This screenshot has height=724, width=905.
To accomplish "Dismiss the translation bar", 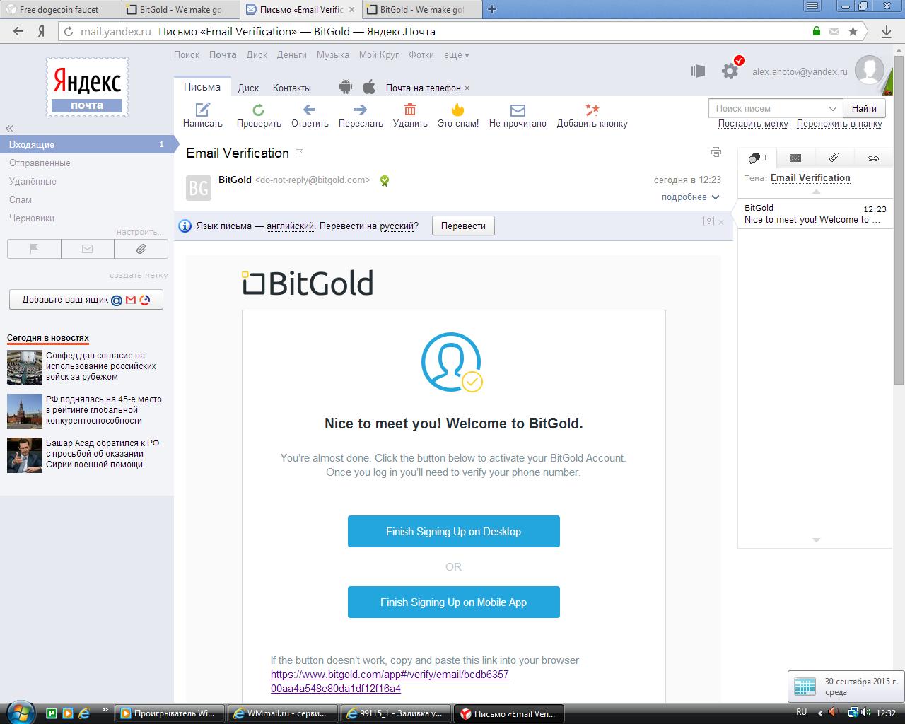I will click(x=721, y=222).
